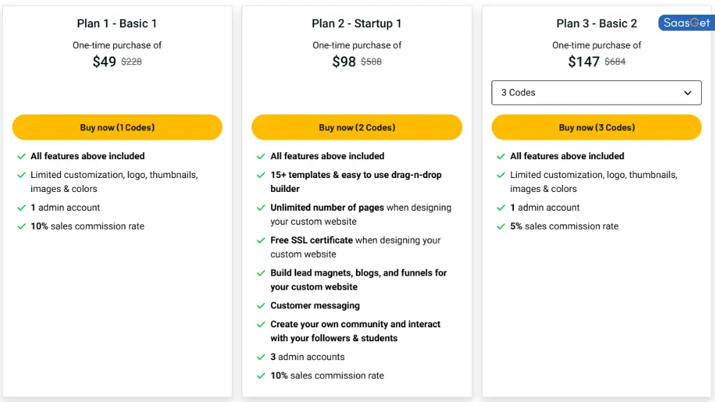This screenshot has width=715, height=402.
Task: Click checkmark beside Customer messaging
Action: (x=261, y=306)
